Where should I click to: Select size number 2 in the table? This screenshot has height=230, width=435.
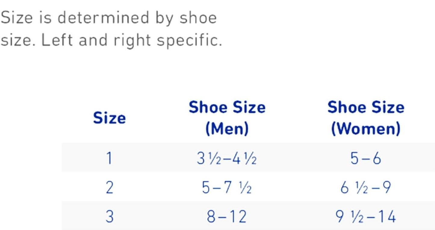[109, 188]
